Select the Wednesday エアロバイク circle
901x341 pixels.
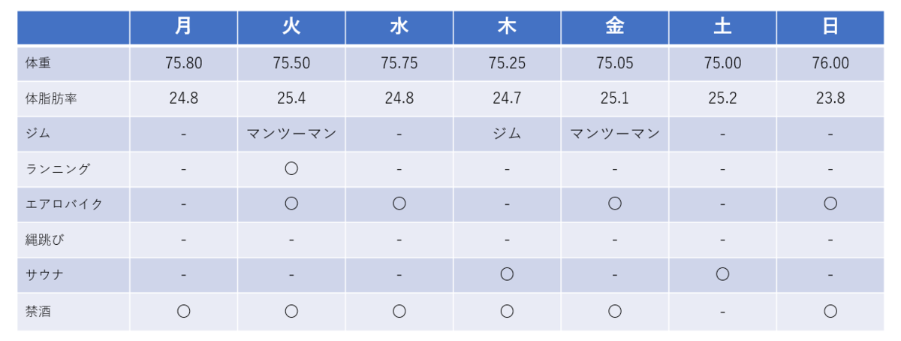pyautogui.click(x=399, y=204)
